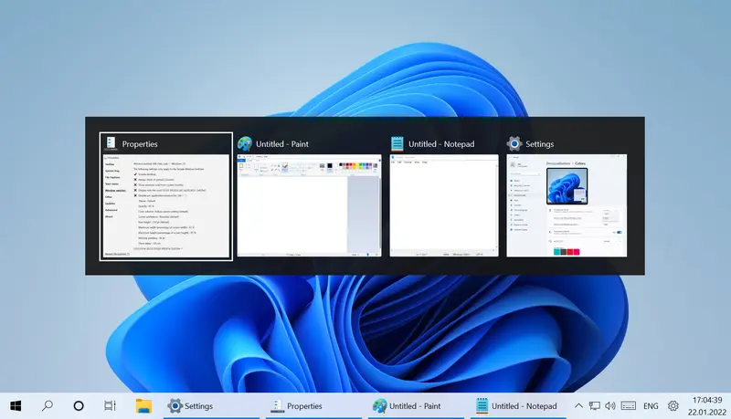The image size is (731, 419).
Task: Click the network icon in system tray
Action: tap(595, 405)
